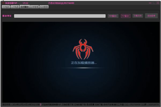Image resolution: width=161 pixels, height=107 pixels.
Task: Switch to the 公共电影 tab
Action: pos(15,7)
